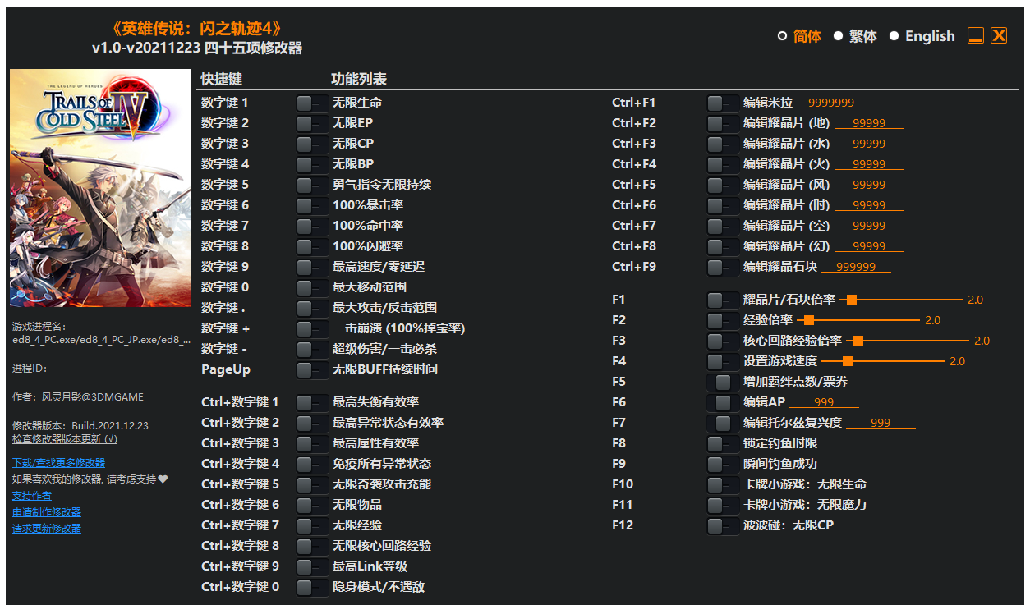The width and height of the screenshot is (1030, 605).
Task: Toggle 无限奇袭攻击充能 switch
Action: (312, 484)
